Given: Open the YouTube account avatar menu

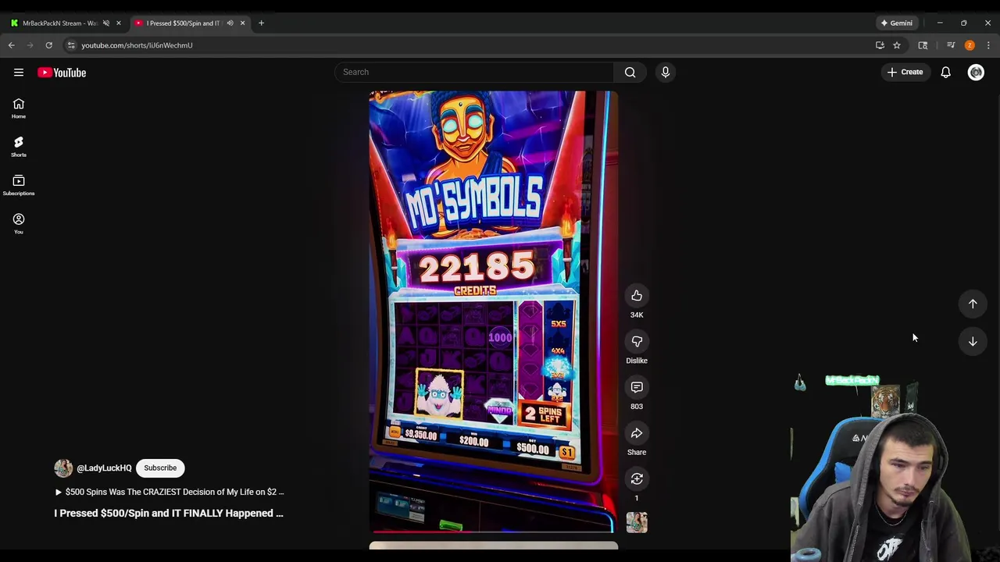Looking at the screenshot, I should [x=976, y=72].
